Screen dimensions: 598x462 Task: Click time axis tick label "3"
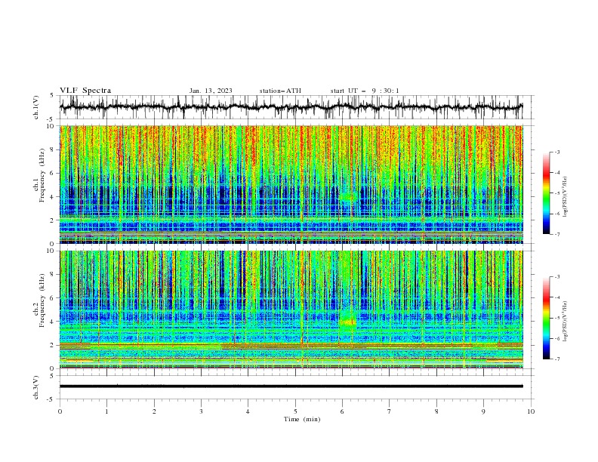[201, 411]
